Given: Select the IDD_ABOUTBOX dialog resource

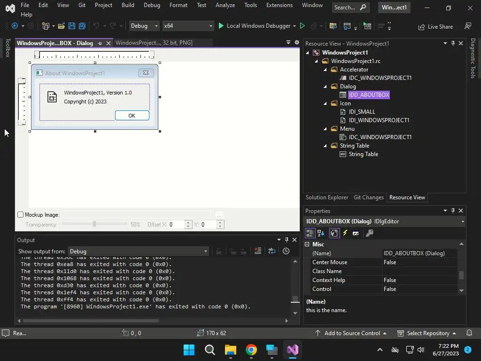Looking at the screenshot, I should (x=369, y=95).
